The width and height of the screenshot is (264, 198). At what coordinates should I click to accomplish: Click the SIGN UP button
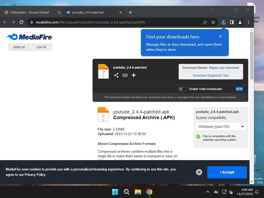coord(19,47)
